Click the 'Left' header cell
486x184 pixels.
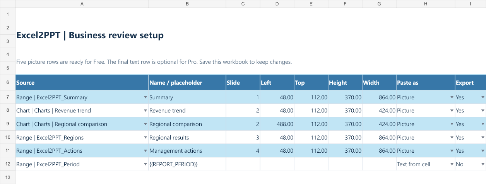point(277,83)
